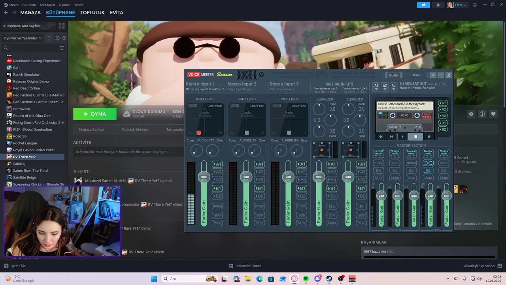Open A1 hardware out device dropdown
The width and height of the screenshot is (506, 285).
click(x=376, y=87)
